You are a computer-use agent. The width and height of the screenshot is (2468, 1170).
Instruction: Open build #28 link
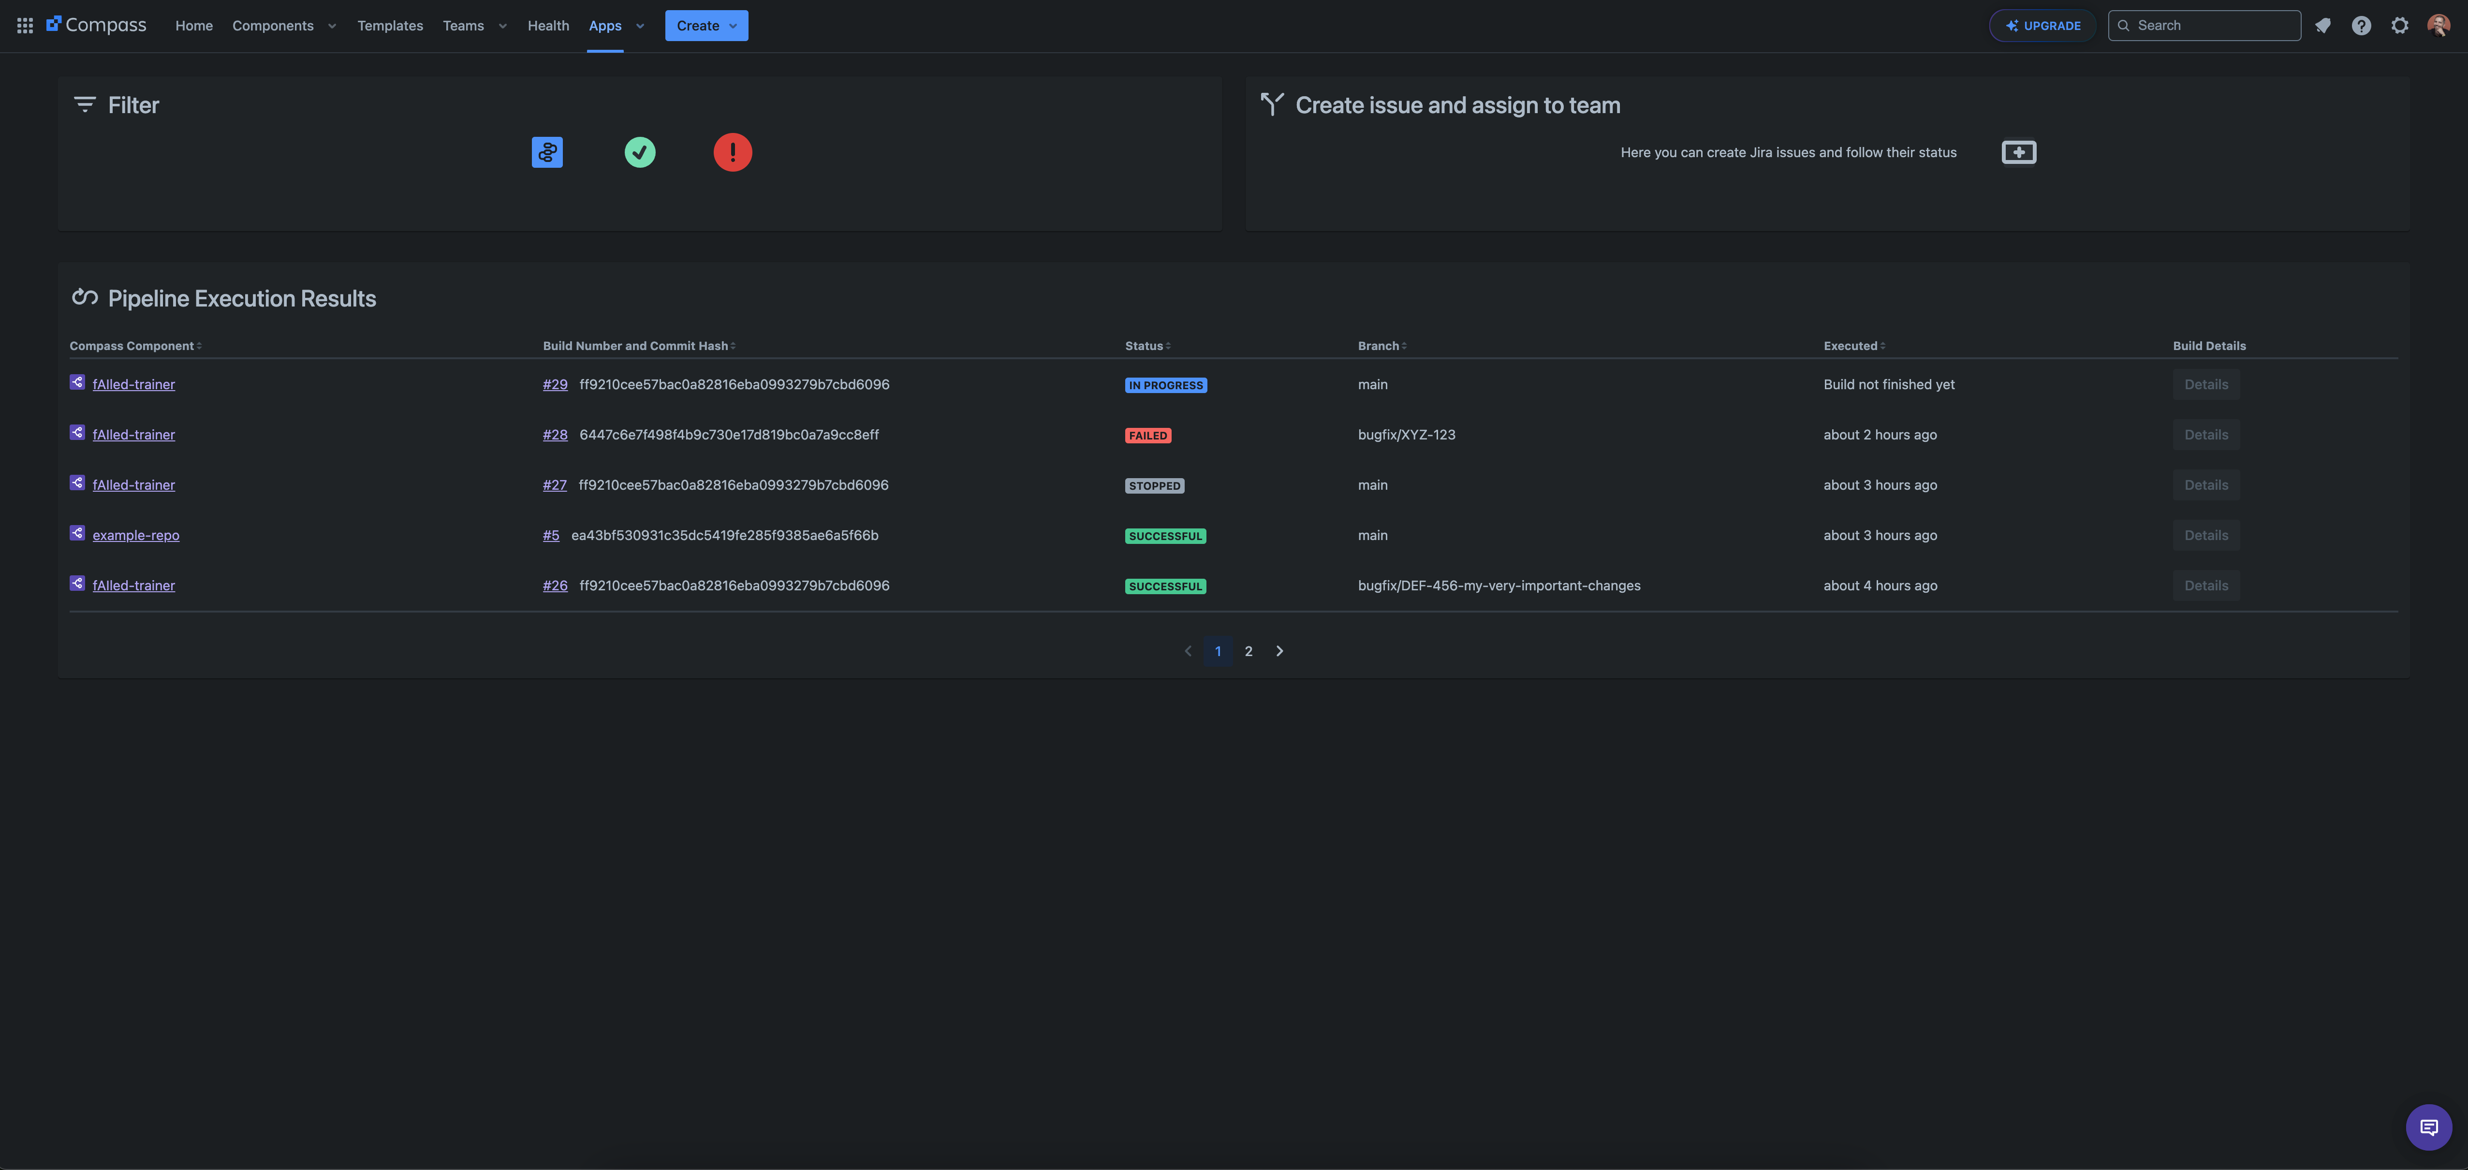point(555,435)
